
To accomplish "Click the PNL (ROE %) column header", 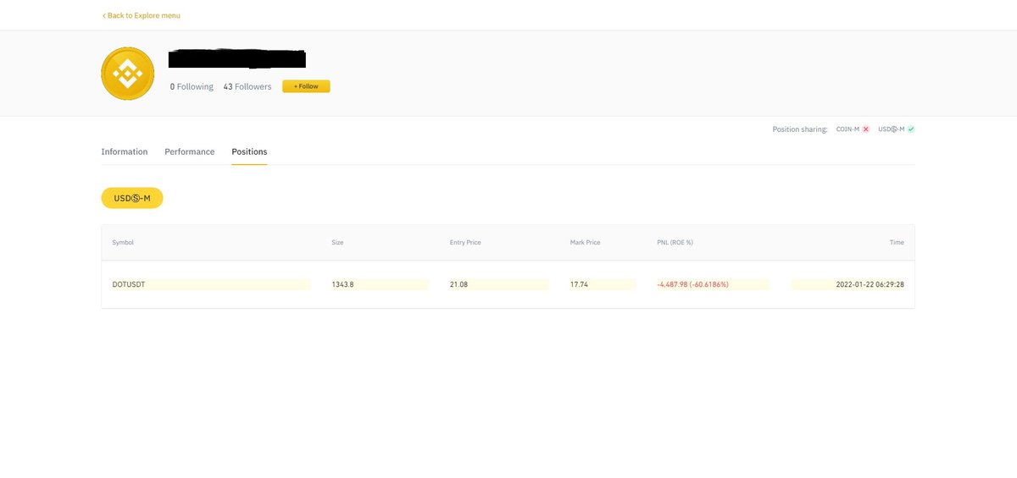I will pyautogui.click(x=675, y=243).
